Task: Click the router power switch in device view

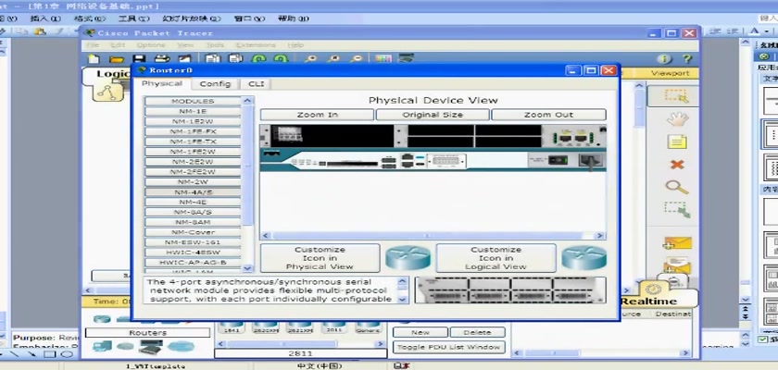Action: (x=558, y=160)
